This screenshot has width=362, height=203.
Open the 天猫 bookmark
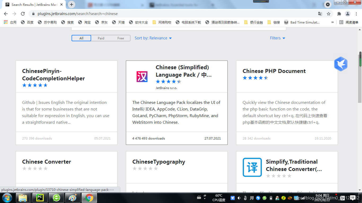coord(118,22)
